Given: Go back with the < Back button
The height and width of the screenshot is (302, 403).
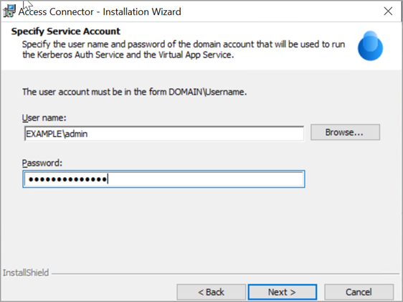Looking at the screenshot, I should click(212, 292).
